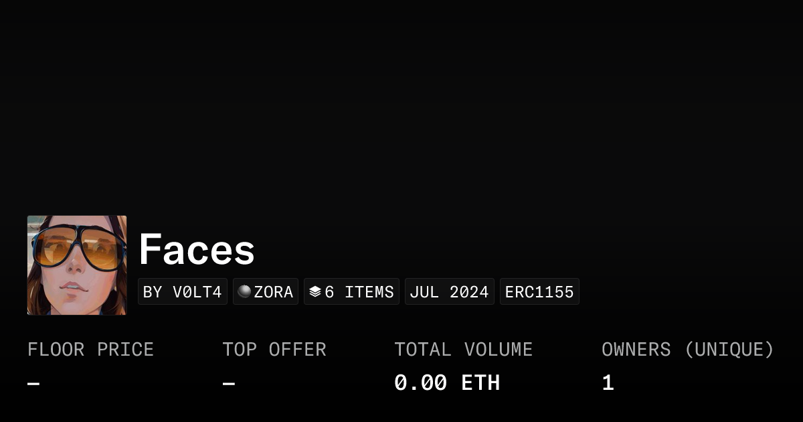Screen dimensions: 803x422
Task: Select the dash value under Floor Price
Action: 33,384
